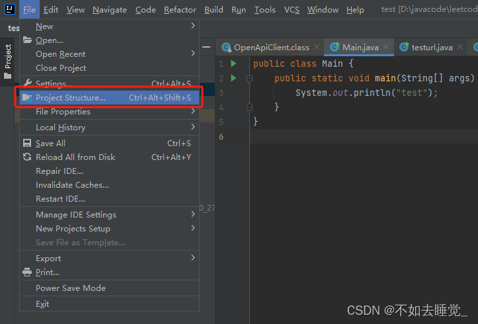Click the printer icon beside Print...
The image size is (478, 324).
pyautogui.click(x=27, y=272)
